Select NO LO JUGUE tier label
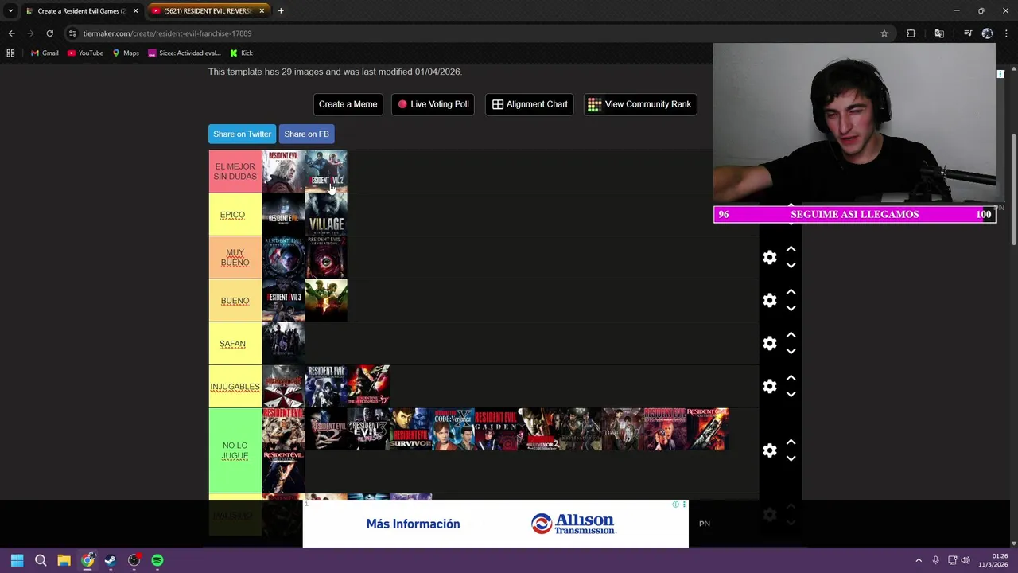The width and height of the screenshot is (1018, 573). coord(235,450)
